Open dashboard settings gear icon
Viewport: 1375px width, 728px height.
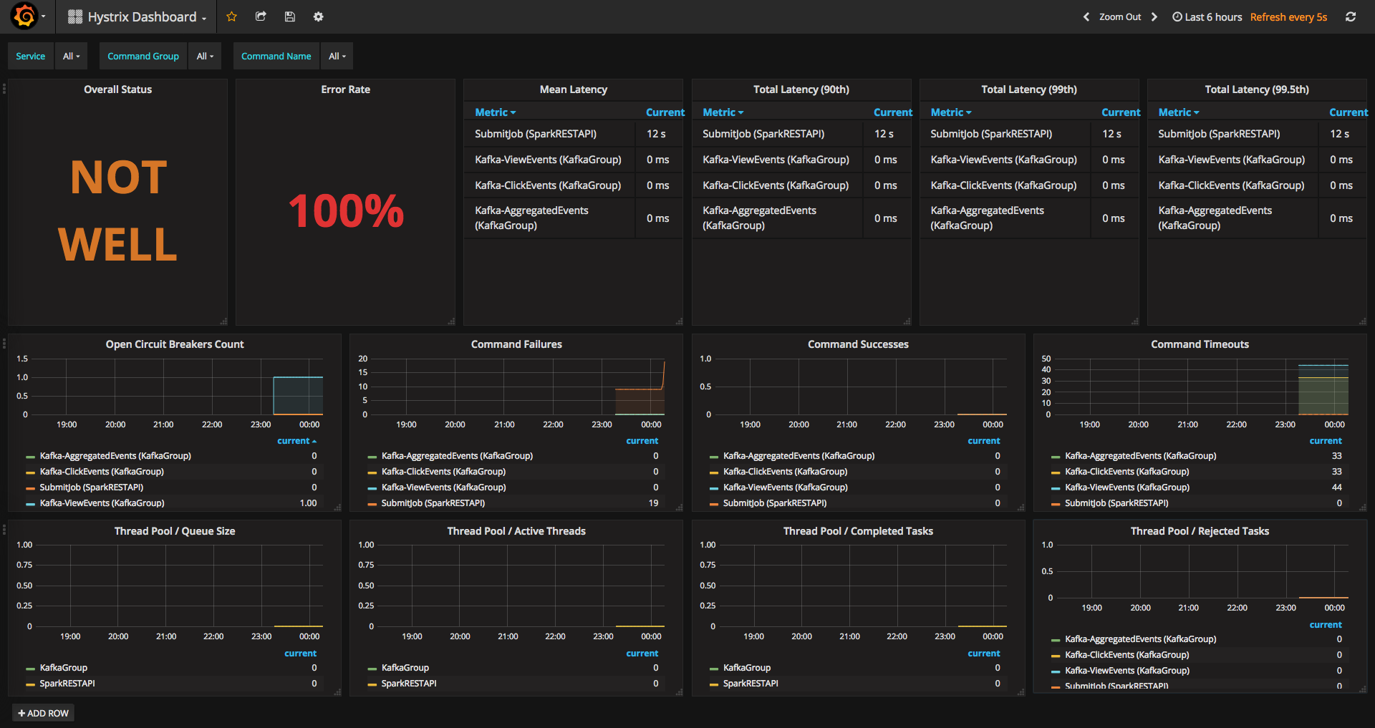318,16
